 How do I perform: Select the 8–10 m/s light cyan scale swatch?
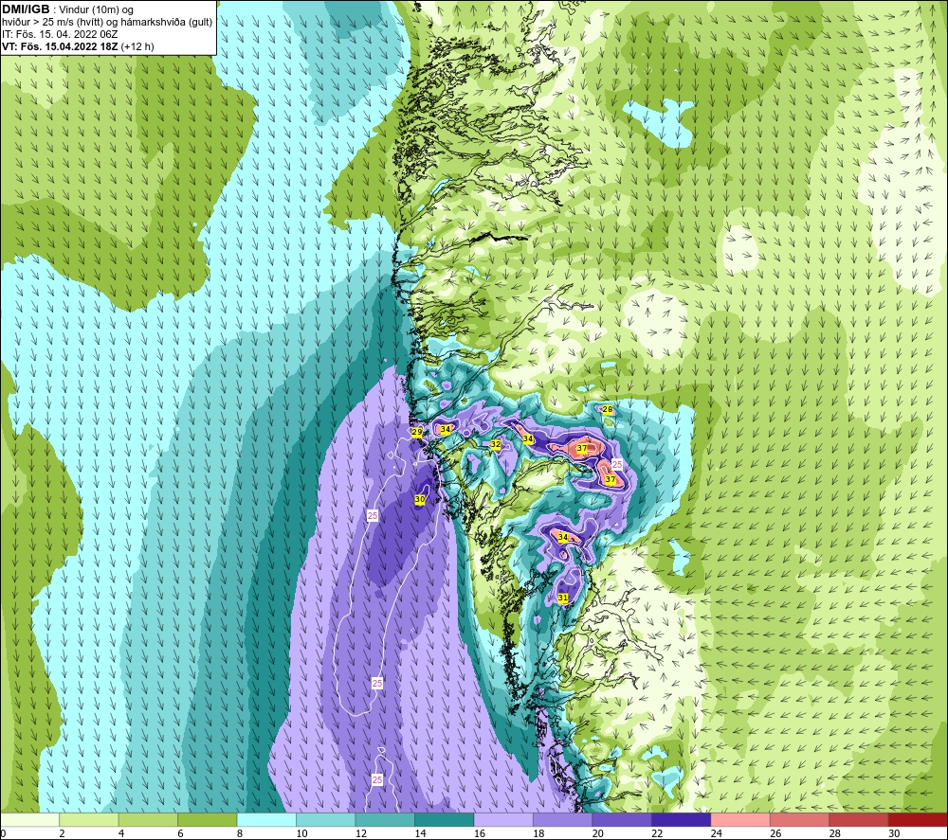266,819
